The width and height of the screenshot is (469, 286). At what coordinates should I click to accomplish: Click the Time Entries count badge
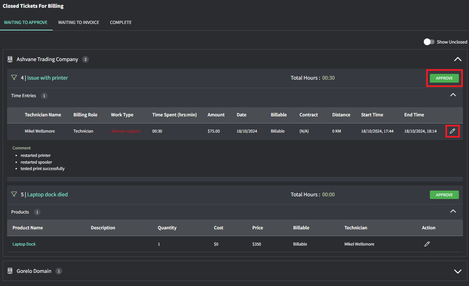[44, 96]
